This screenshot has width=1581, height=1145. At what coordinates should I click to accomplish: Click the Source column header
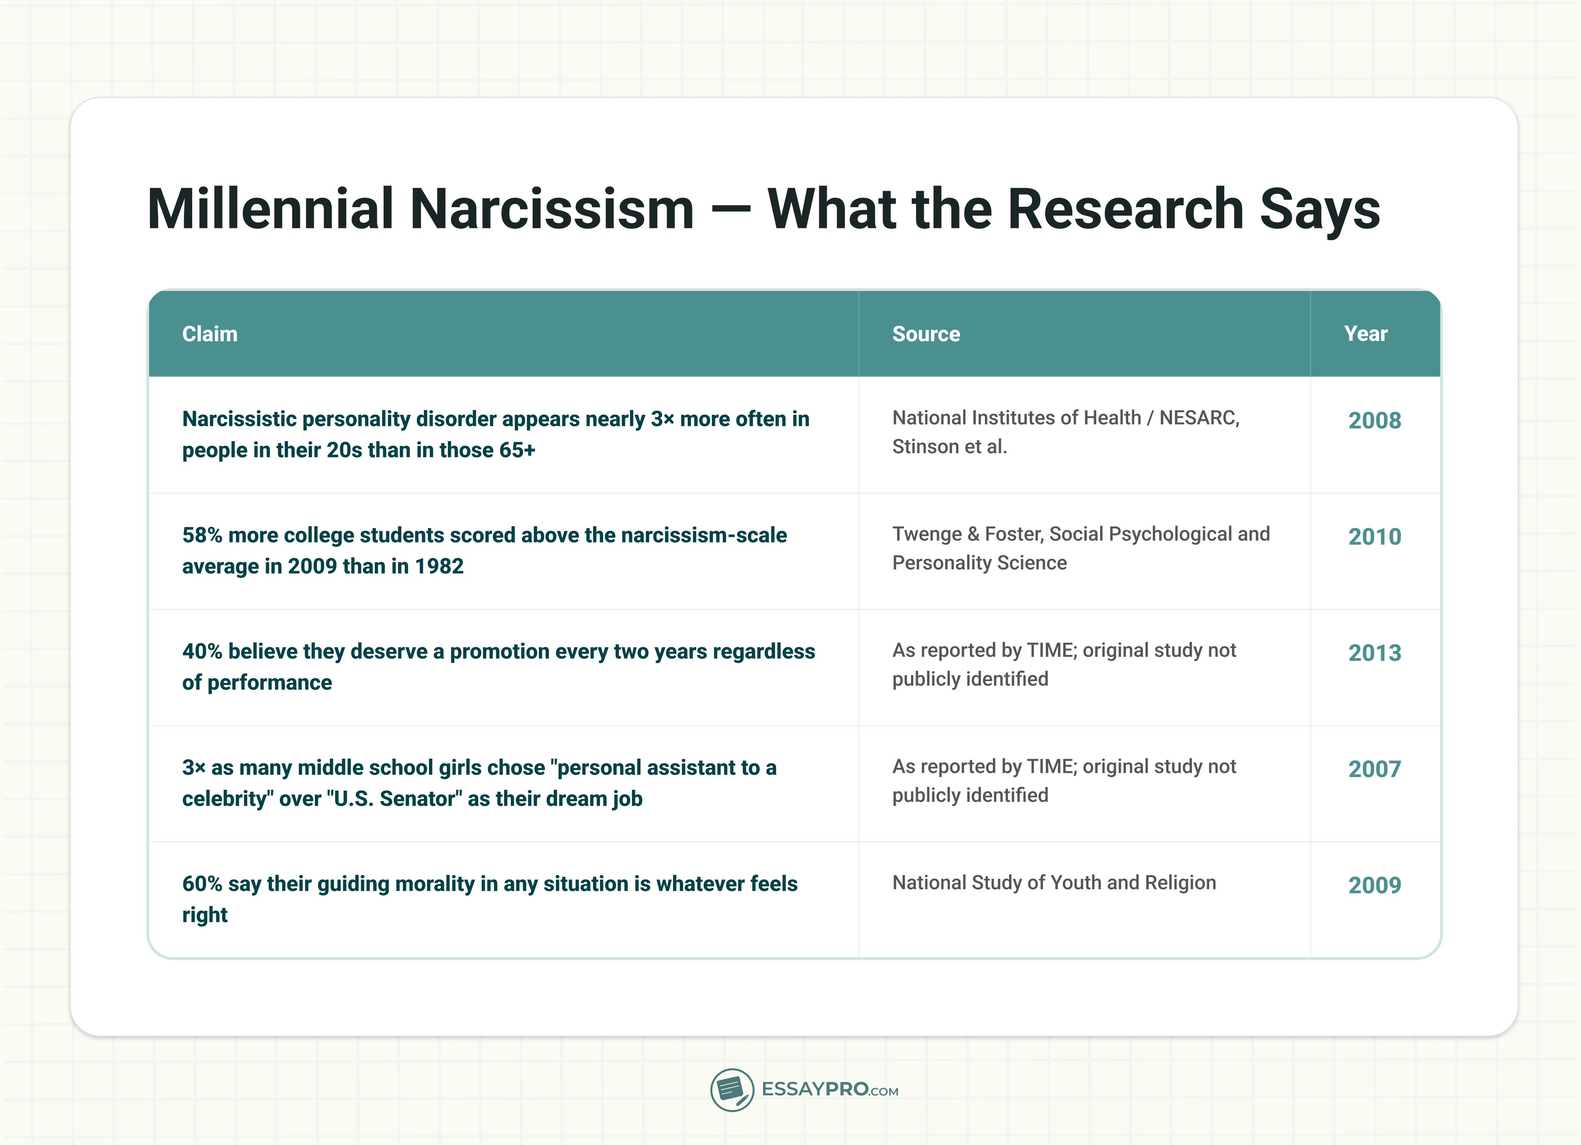click(926, 334)
